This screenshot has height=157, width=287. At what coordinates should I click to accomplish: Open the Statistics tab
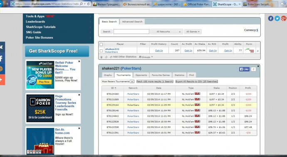pos(179,75)
